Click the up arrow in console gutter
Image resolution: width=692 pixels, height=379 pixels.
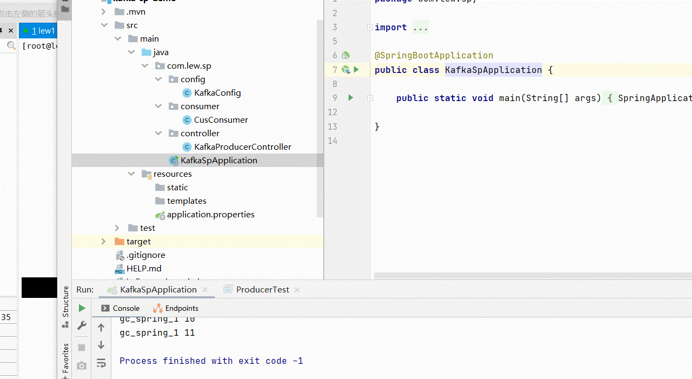point(101,328)
